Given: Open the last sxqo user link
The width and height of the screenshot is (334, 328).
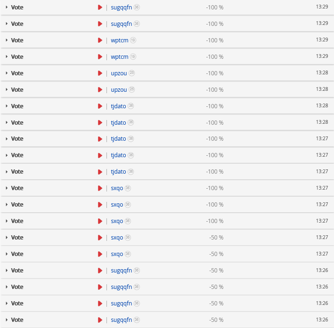Looking at the screenshot, I should (117, 254).
